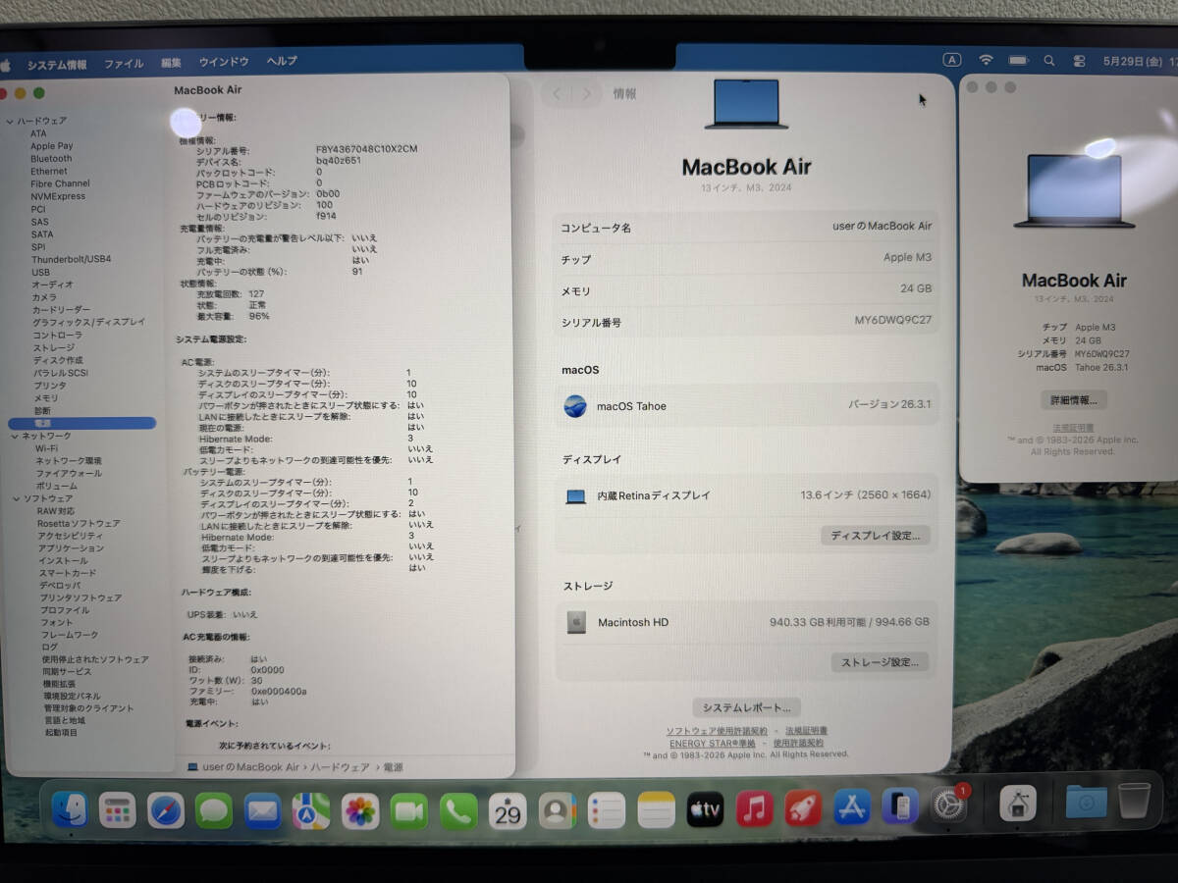Open App Store from the Dock
The height and width of the screenshot is (883, 1178).
coord(852,806)
